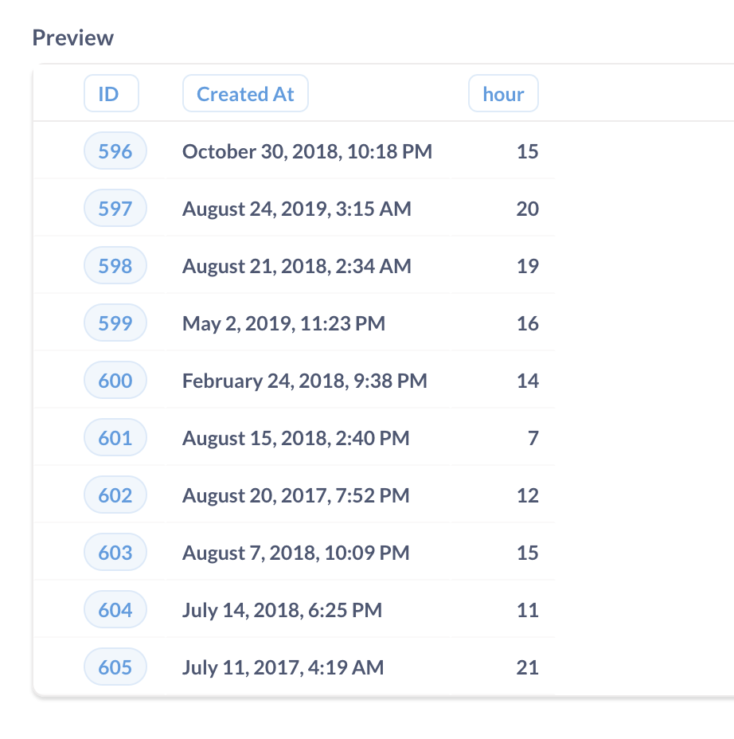The image size is (734, 739).
Task: Click the ID column header
Action: [x=111, y=93]
